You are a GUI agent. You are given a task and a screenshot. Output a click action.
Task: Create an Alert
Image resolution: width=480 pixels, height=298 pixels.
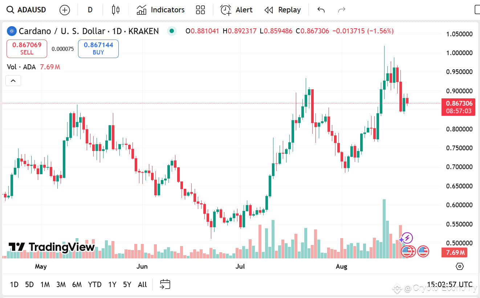click(x=236, y=10)
